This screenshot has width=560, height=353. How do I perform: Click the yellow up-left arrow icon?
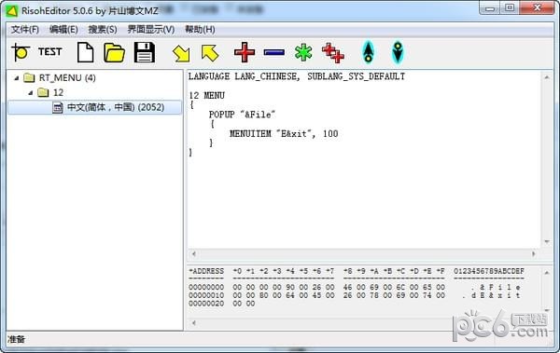210,53
